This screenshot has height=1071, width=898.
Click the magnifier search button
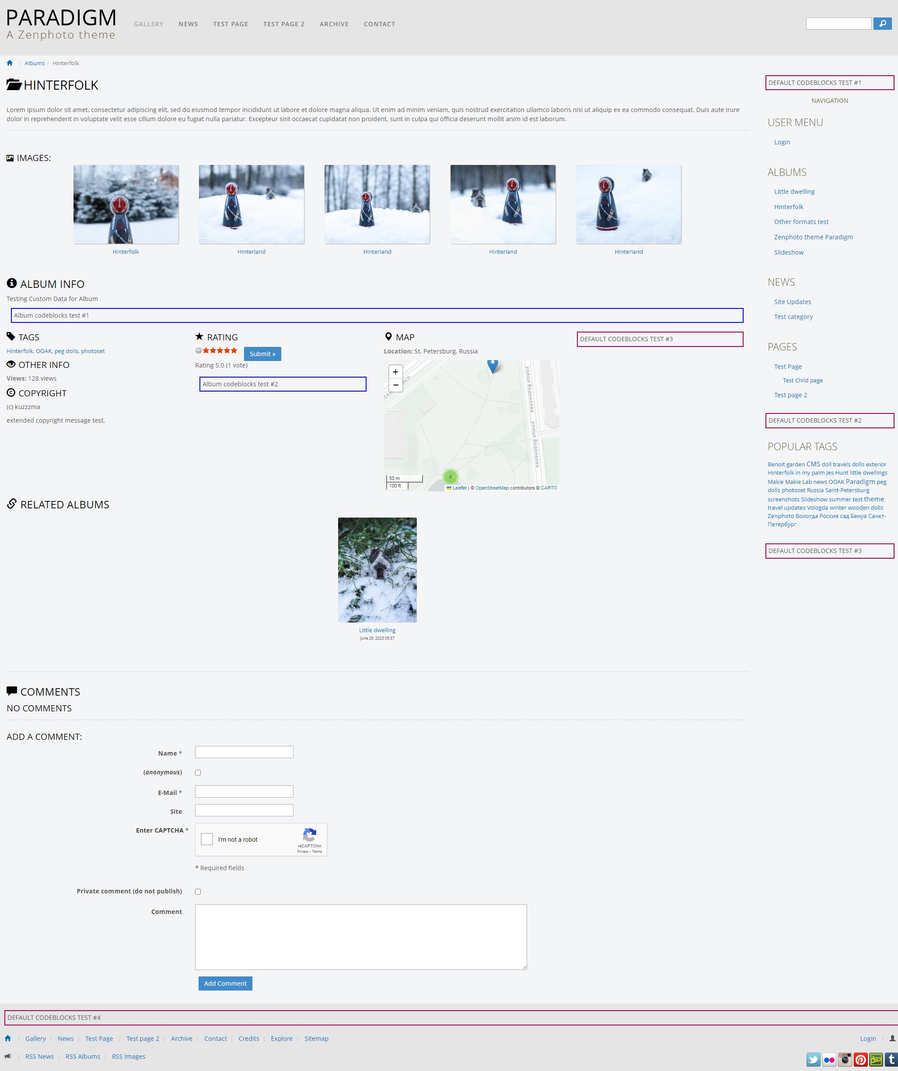882,24
